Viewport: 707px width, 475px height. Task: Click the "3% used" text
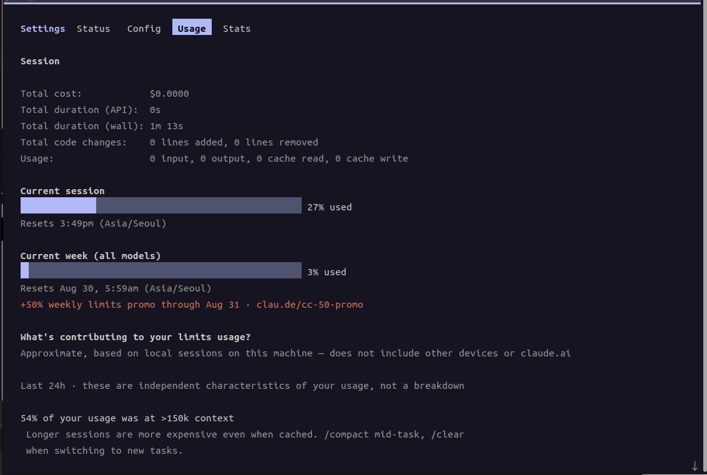click(327, 272)
